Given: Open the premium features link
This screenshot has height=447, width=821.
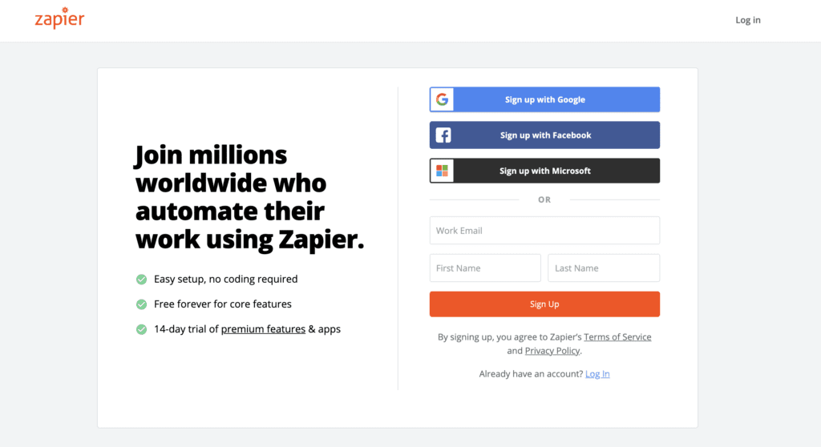Looking at the screenshot, I should [263, 329].
